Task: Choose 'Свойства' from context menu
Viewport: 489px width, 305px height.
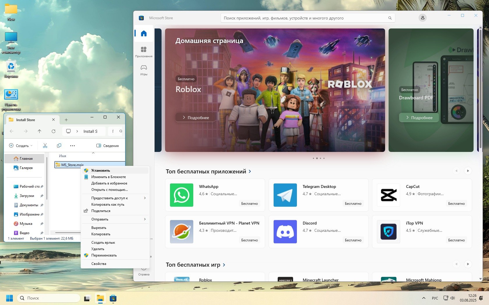Action: click(99, 264)
